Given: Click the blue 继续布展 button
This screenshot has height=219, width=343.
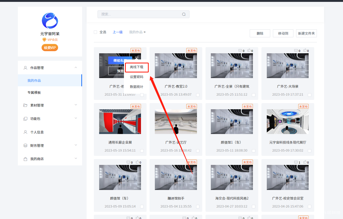Looking at the screenshot, I should tap(120, 60).
